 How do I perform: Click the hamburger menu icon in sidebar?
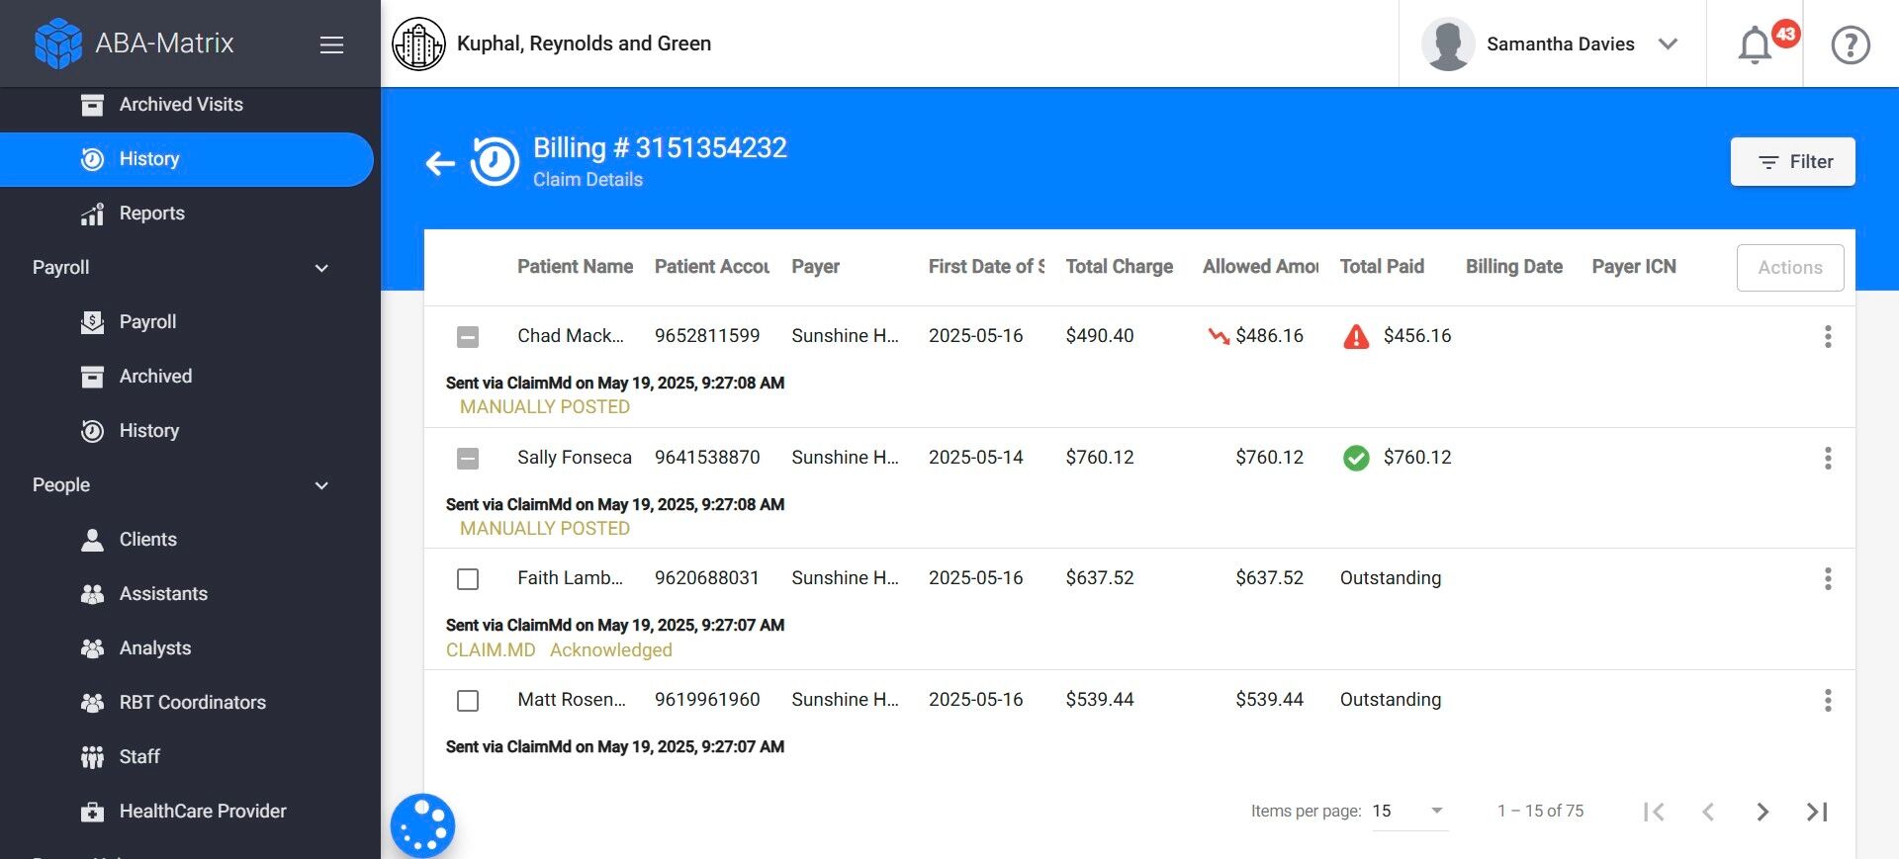(331, 44)
